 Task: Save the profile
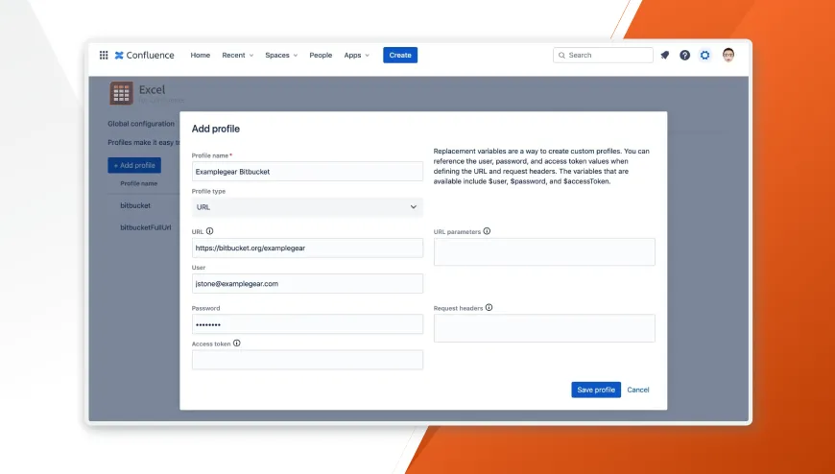(x=596, y=390)
